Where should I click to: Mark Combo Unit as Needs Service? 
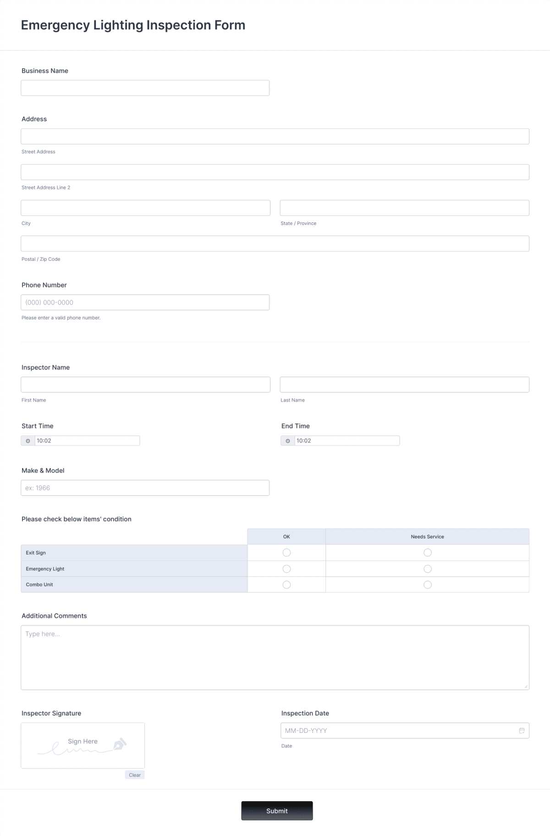click(427, 584)
